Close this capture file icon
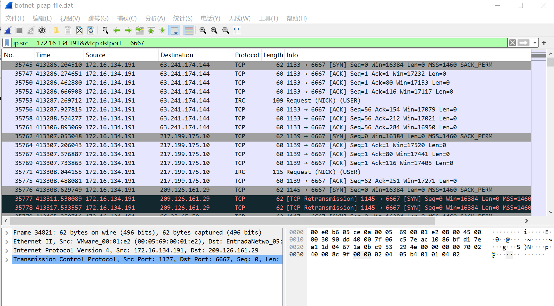 point(80,30)
